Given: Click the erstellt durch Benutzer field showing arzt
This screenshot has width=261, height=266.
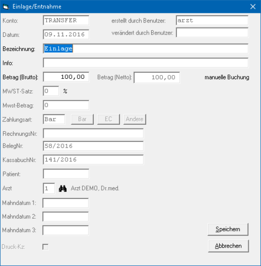Looking at the screenshot, I should click(x=212, y=20).
